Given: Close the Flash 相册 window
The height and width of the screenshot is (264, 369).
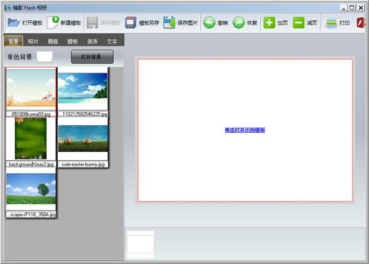Looking at the screenshot, I should (360, 8).
